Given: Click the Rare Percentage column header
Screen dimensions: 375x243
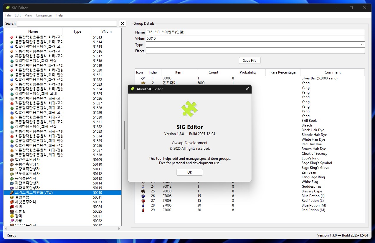Looking at the screenshot, I should pyautogui.click(x=283, y=72).
